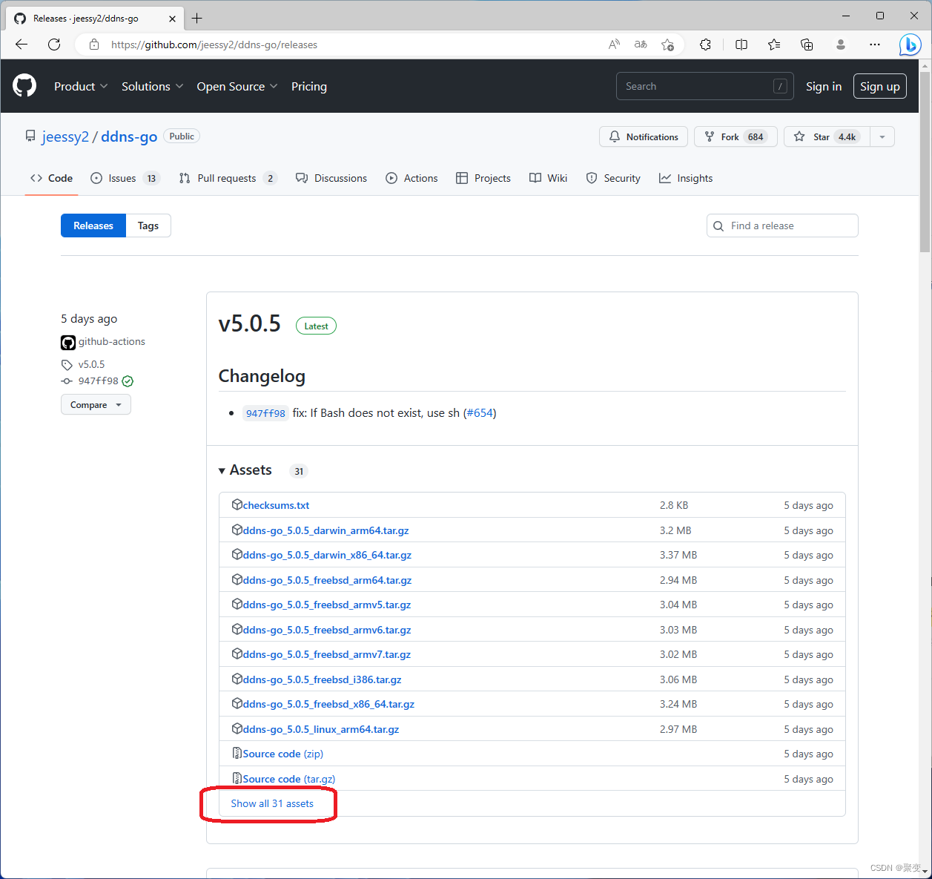
Task: Open split screen view icon
Action: tap(741, 45)
